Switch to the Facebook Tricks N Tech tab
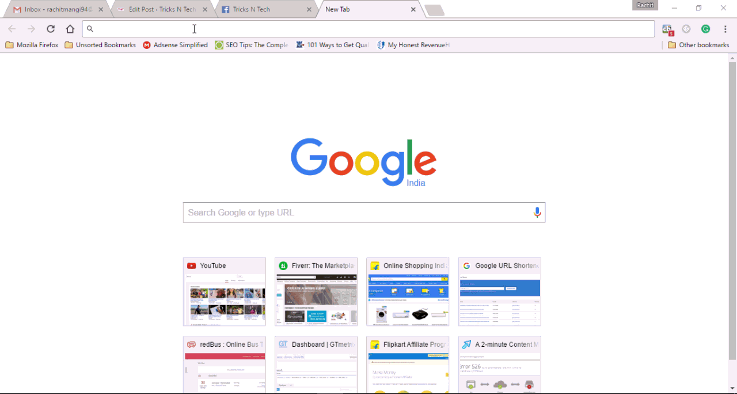The image size is (737, 394). pos(266,9)
